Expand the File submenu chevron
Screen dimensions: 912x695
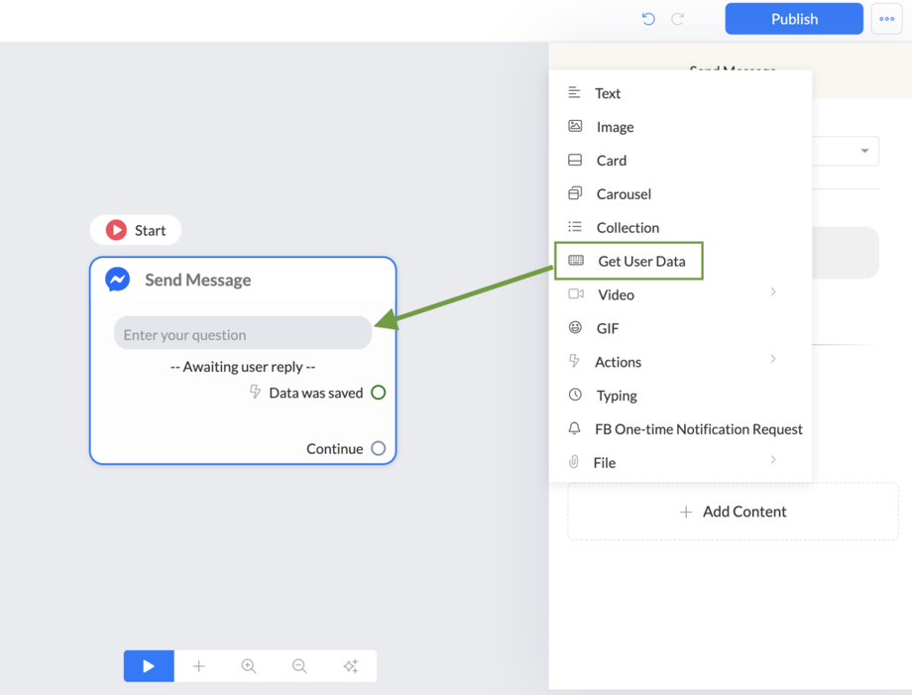click(x=773, y=459)
